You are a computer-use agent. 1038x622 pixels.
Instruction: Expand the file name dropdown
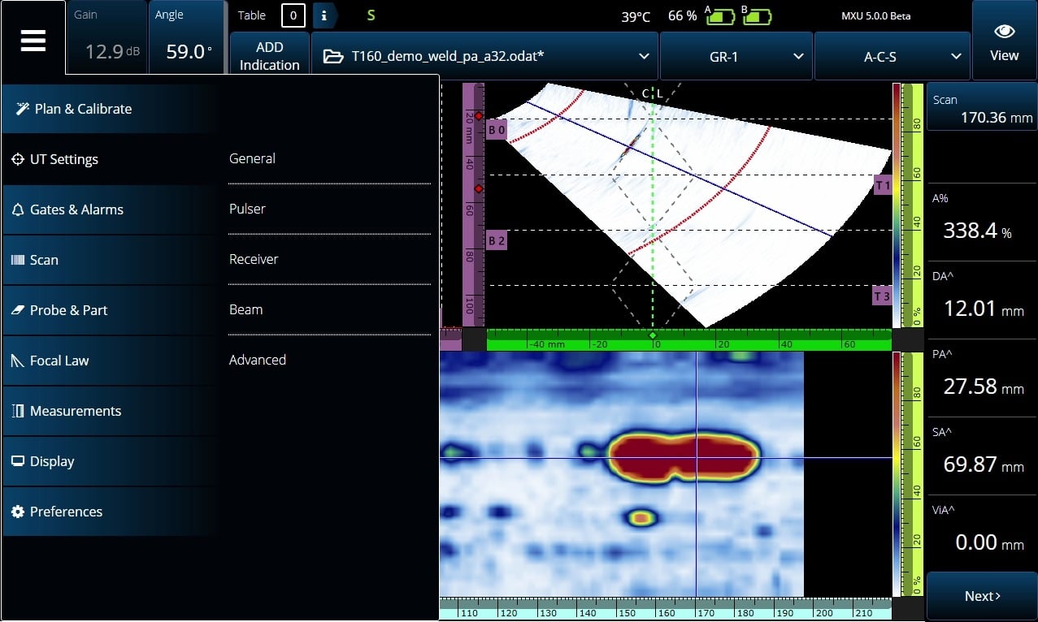tap(643, 56)
